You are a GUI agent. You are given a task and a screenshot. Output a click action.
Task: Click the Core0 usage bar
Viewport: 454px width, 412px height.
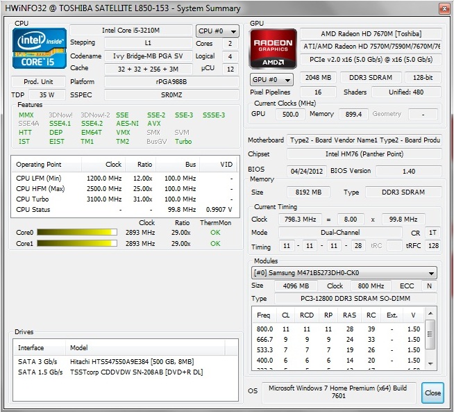77,232
